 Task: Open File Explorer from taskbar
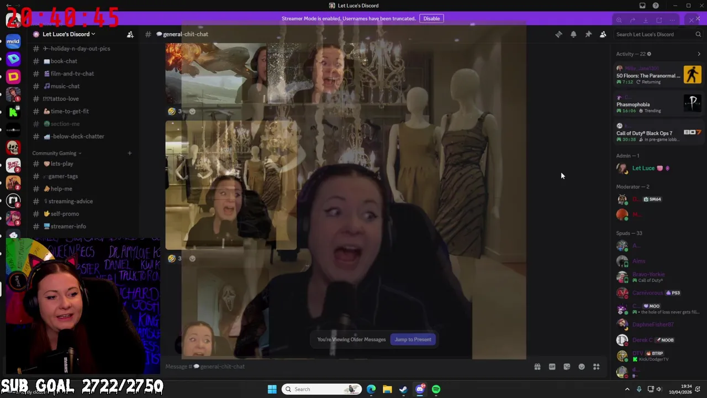tap(387, 389)
